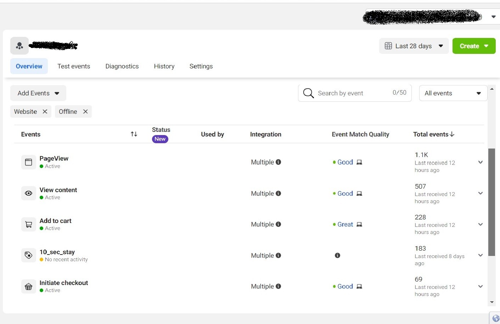Expand the PageView event row details
500x324 pixels.
[480, 162]
